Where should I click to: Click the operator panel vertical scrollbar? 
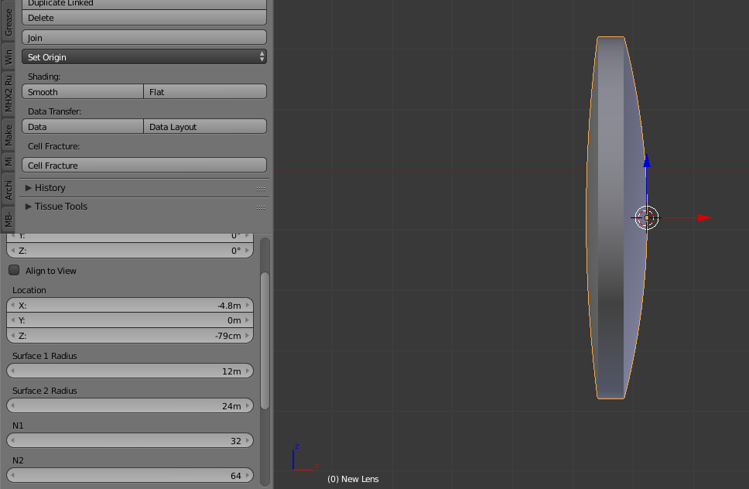point(265,340)
